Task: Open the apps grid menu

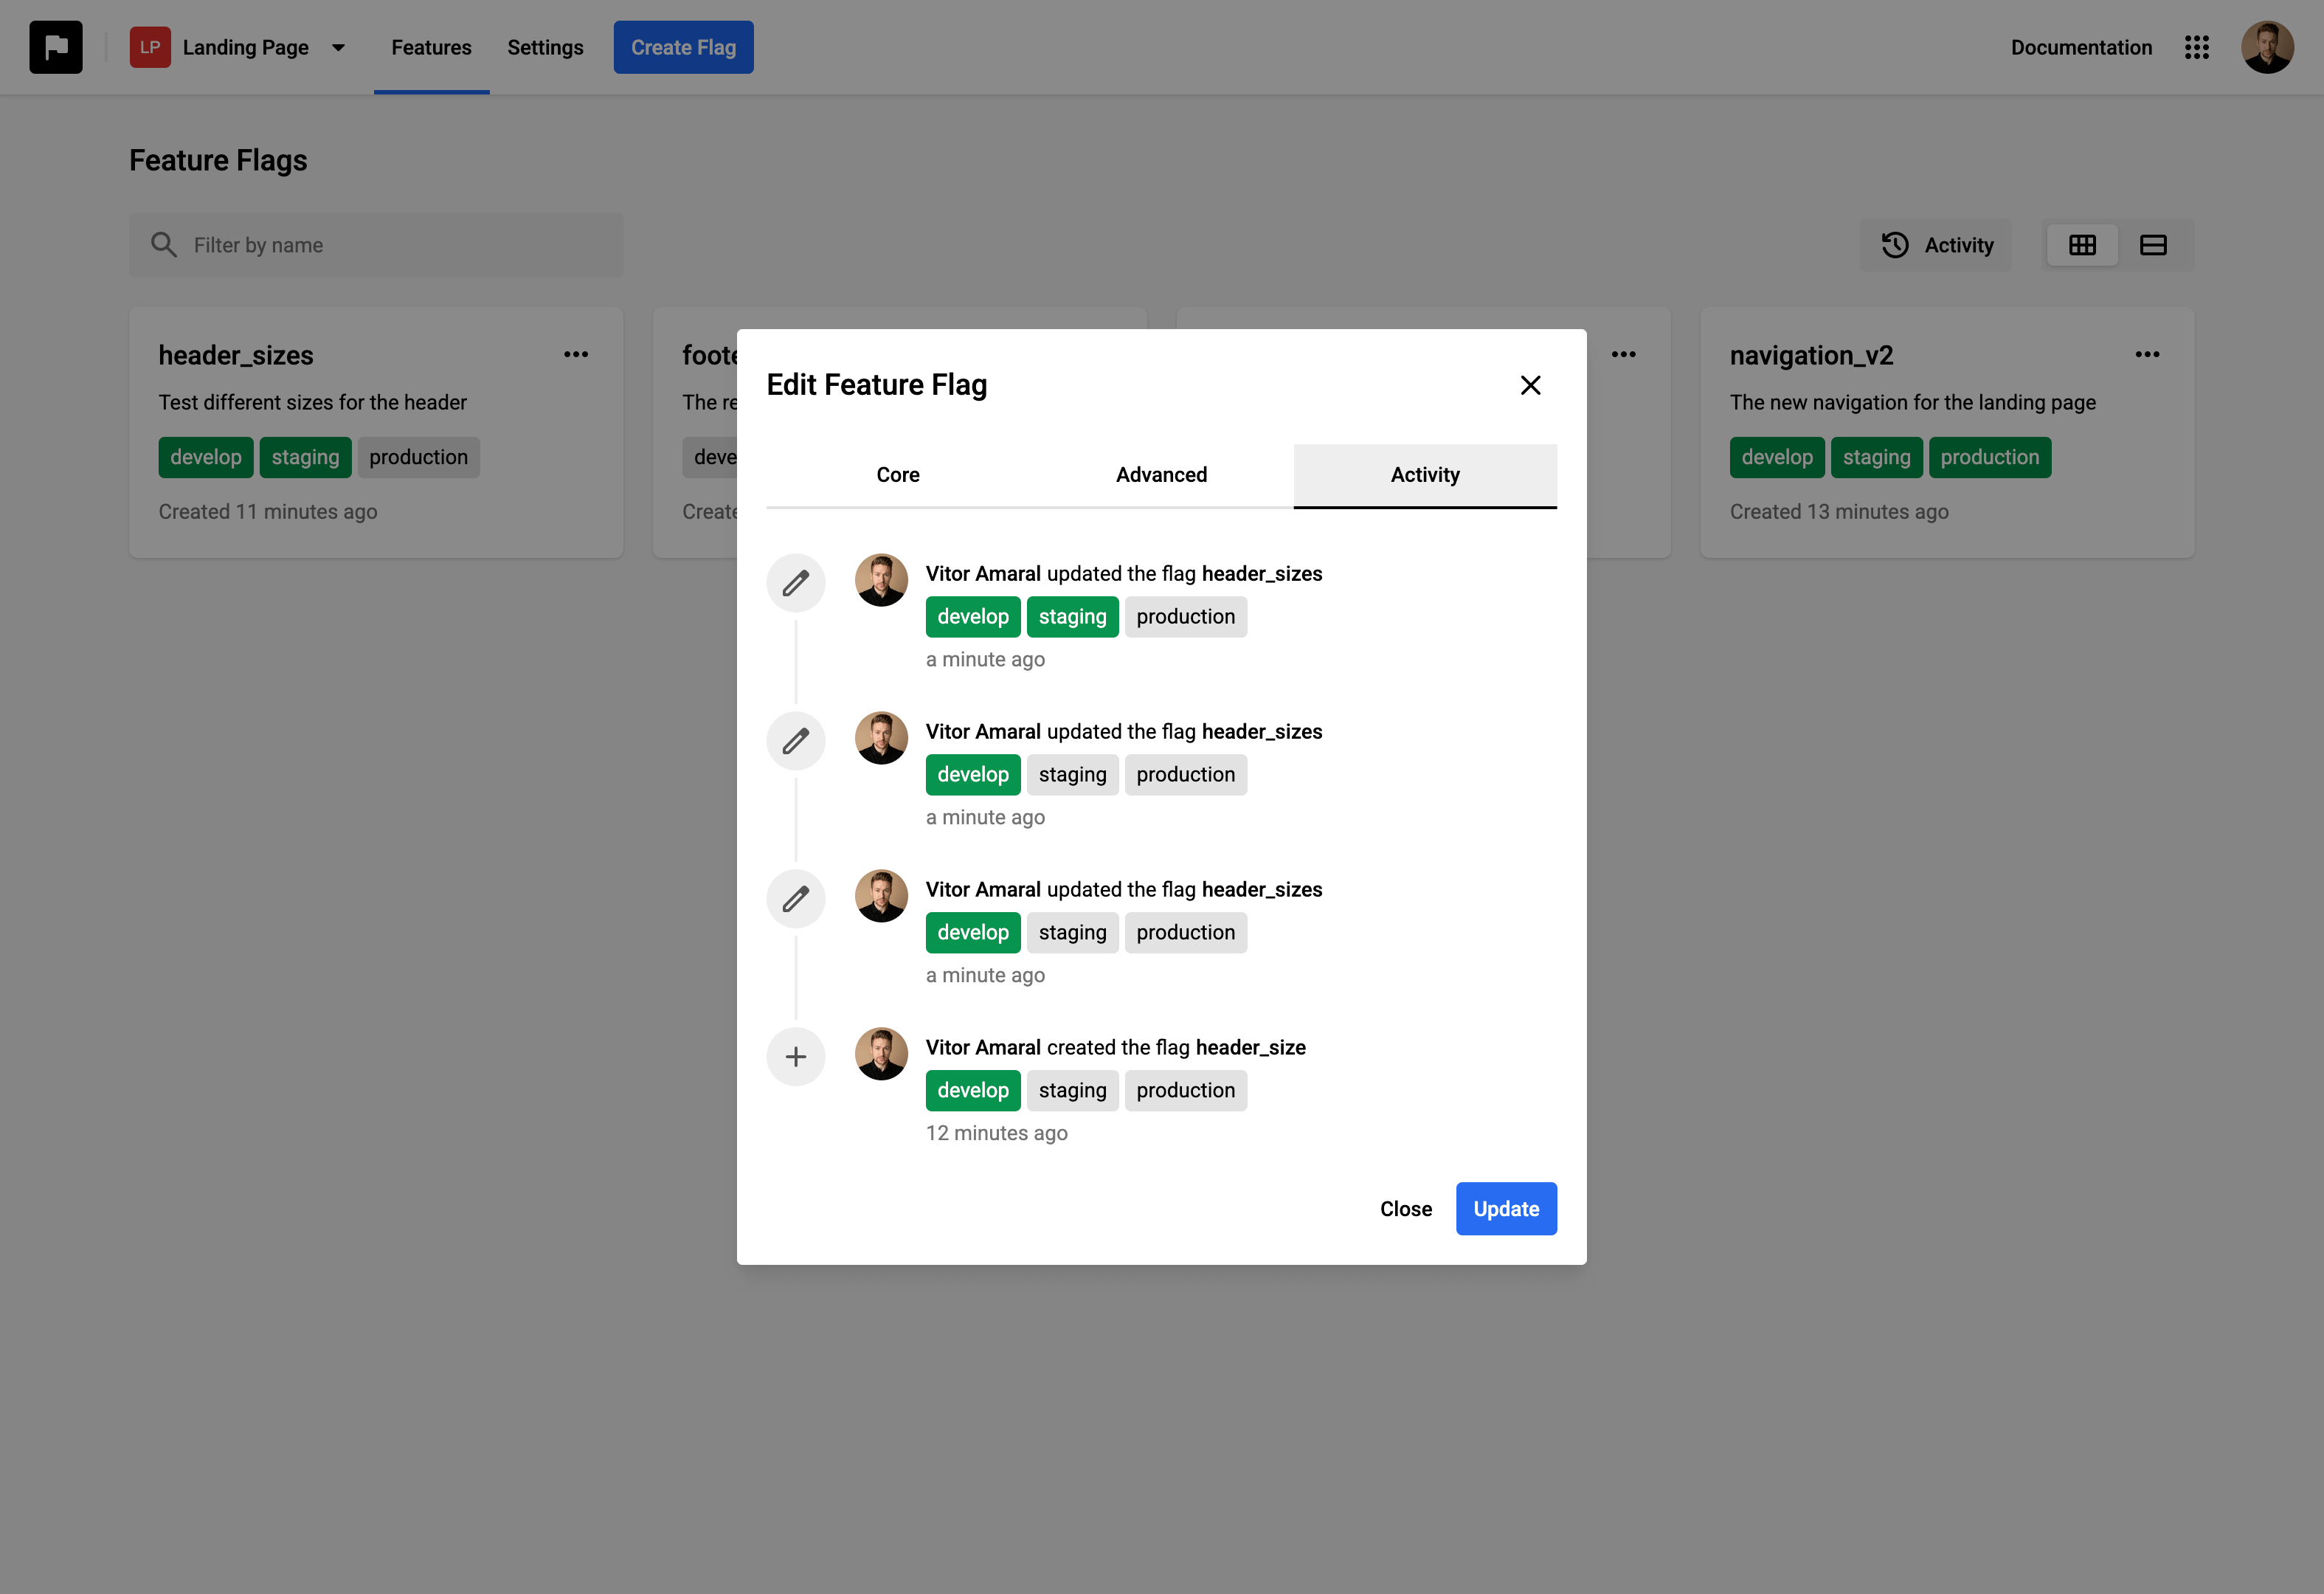Action: (x=2197, y=47)
